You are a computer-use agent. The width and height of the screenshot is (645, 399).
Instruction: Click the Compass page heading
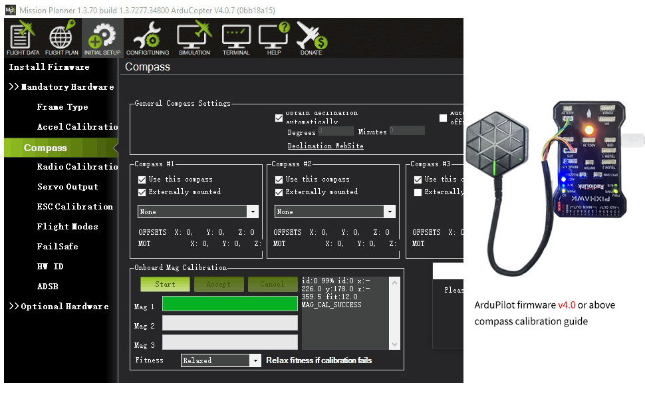(x=147, y=66)
